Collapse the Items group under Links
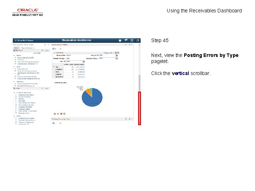This screenshot has width=255, height=191. (x=14, y=116)
